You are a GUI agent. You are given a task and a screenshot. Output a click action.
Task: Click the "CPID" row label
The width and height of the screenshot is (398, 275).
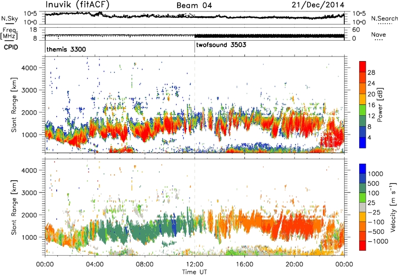[x=11, y=47]
